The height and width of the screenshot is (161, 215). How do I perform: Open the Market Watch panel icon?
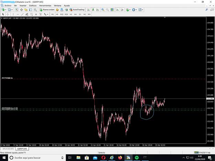[x=17, y=10]
